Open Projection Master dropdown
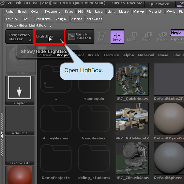The width and height of the screenshot is (184, 184). tap(19, 37)
